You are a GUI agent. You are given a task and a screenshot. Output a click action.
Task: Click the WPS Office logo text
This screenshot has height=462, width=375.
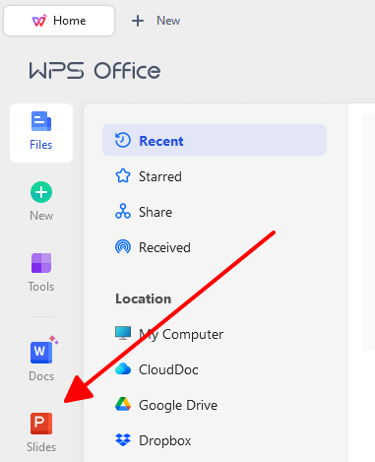tap(94, 71)
